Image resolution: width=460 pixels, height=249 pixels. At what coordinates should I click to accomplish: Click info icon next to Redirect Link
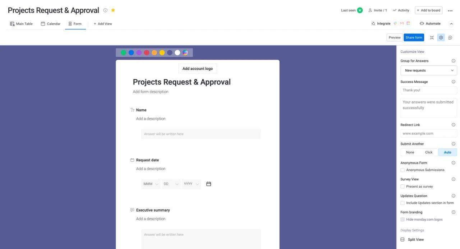click(x=453, y=125)
